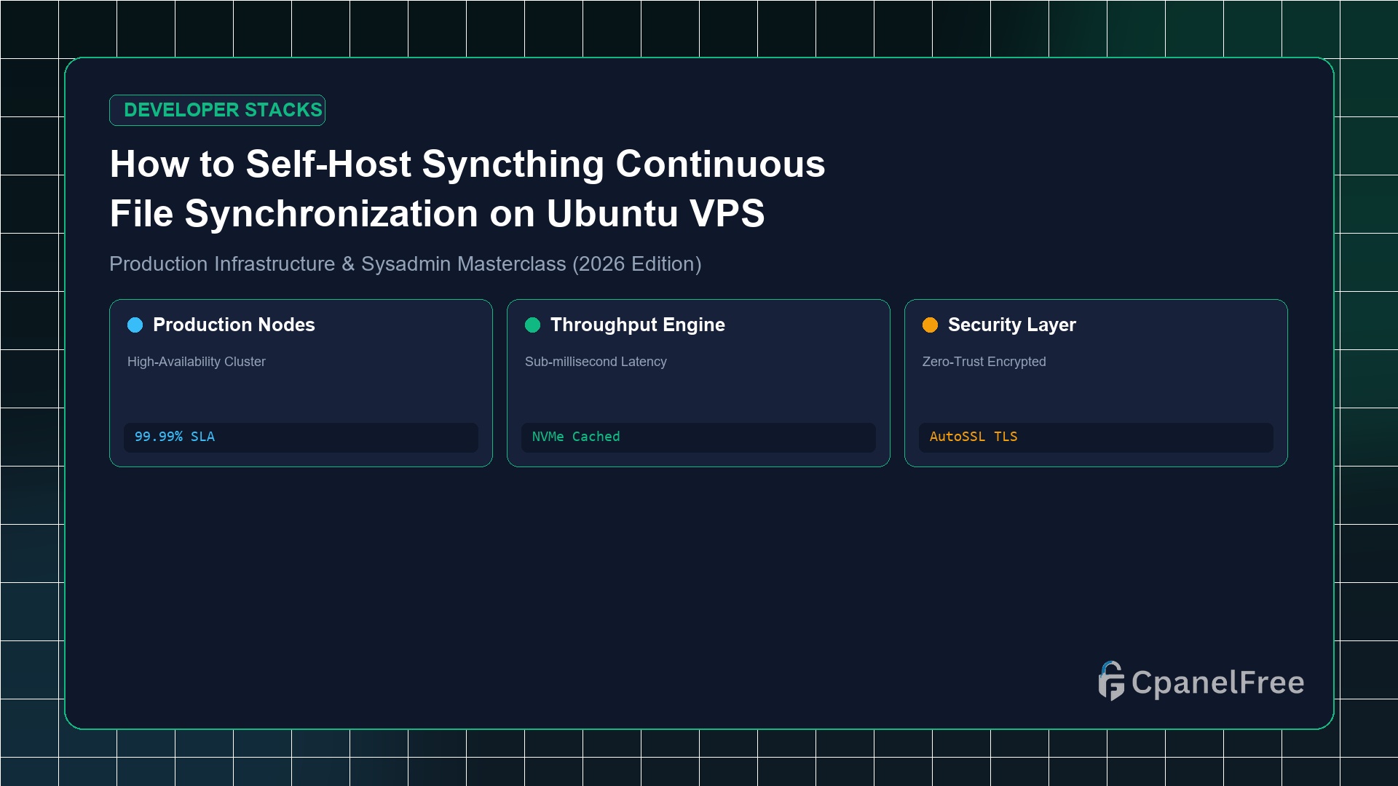The height and width of the screenshot is (786, 1398).
Task: Select the Security Layer card heading
Action: point(1012,325)
